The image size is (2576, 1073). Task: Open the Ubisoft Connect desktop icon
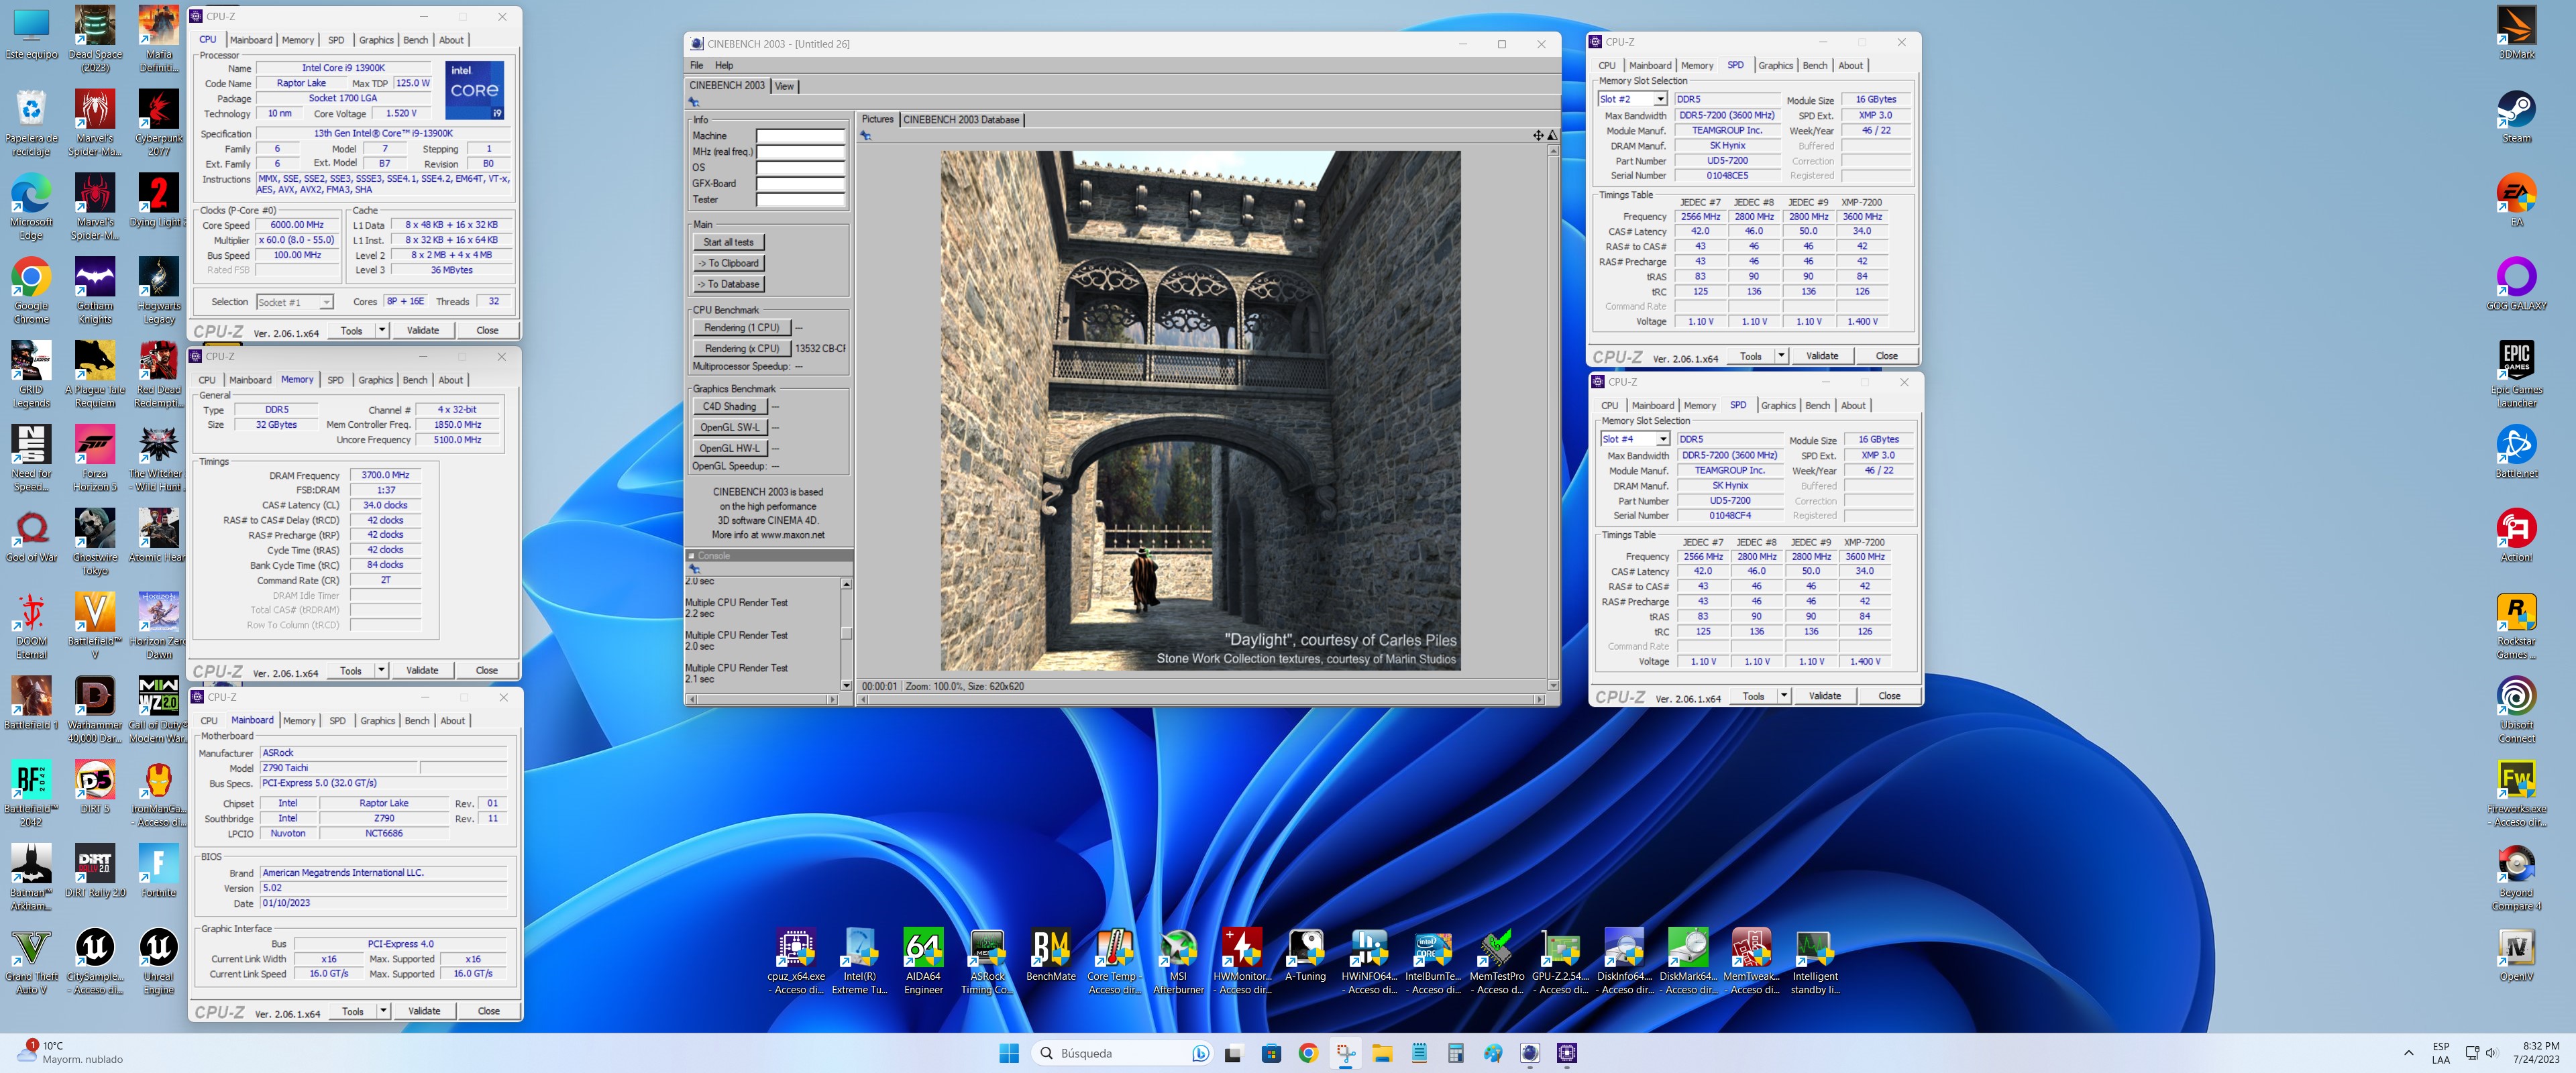click(2516, 709)
